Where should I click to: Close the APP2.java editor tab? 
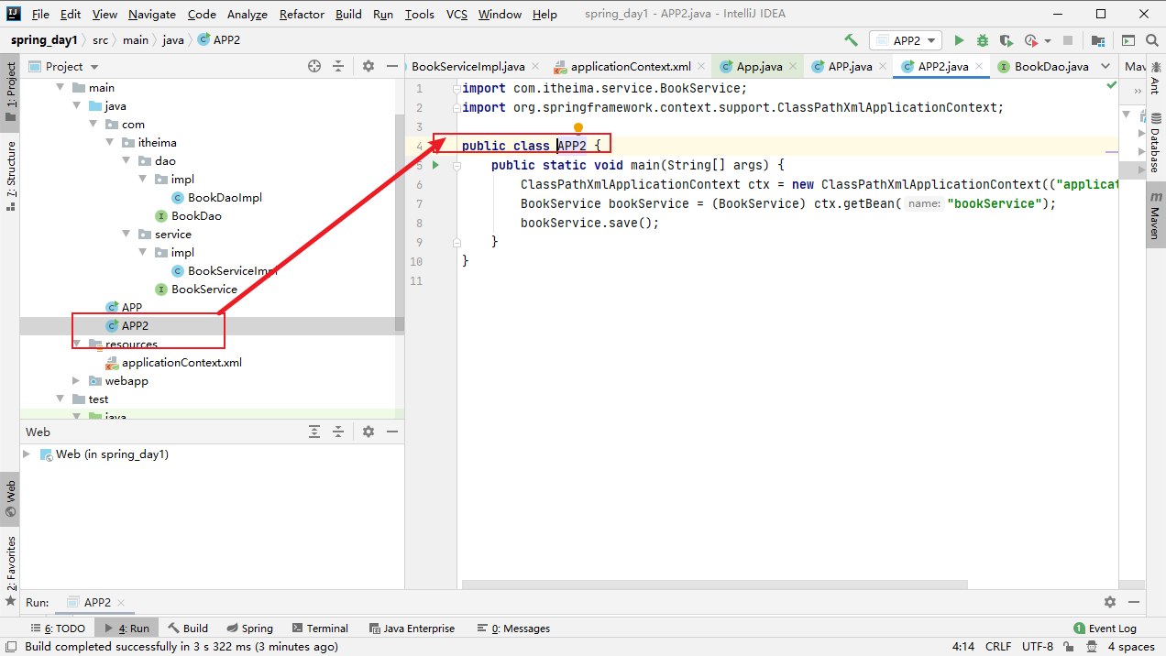(979, 66)
